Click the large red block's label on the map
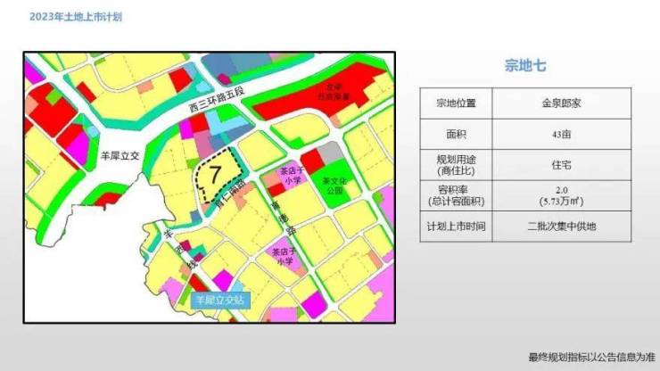This screenshot has height=371, width=660. (x=334, y=92)
